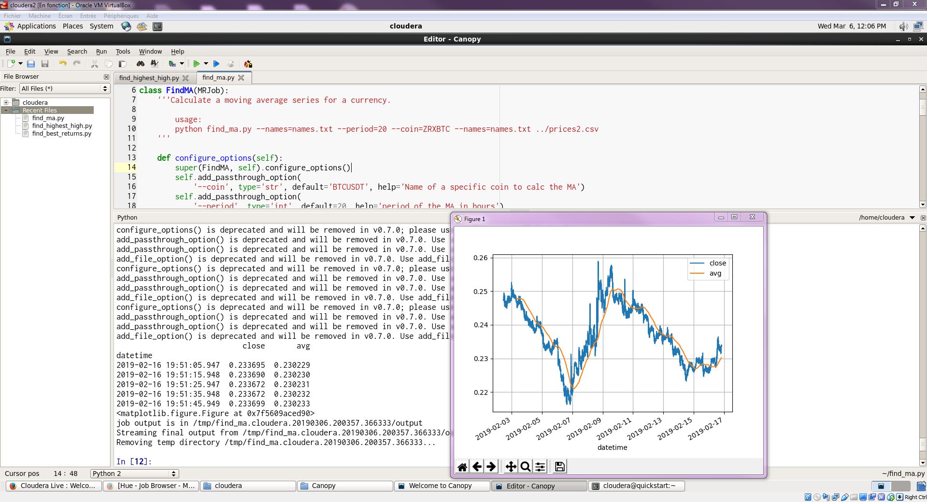Open the GNOME Places menu
The image size is (927, 502).
72,26
